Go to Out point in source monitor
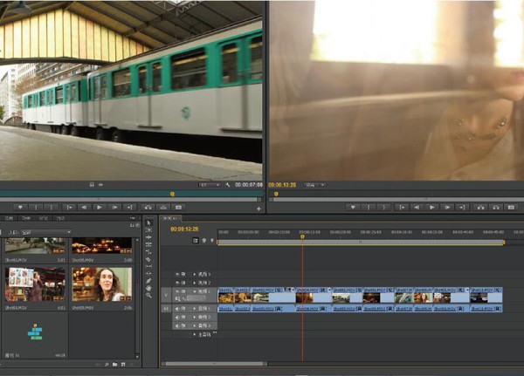 (x=129, y=208)
